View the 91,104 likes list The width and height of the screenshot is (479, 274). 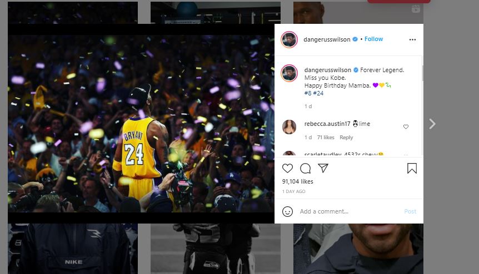(x=297, y=181)
